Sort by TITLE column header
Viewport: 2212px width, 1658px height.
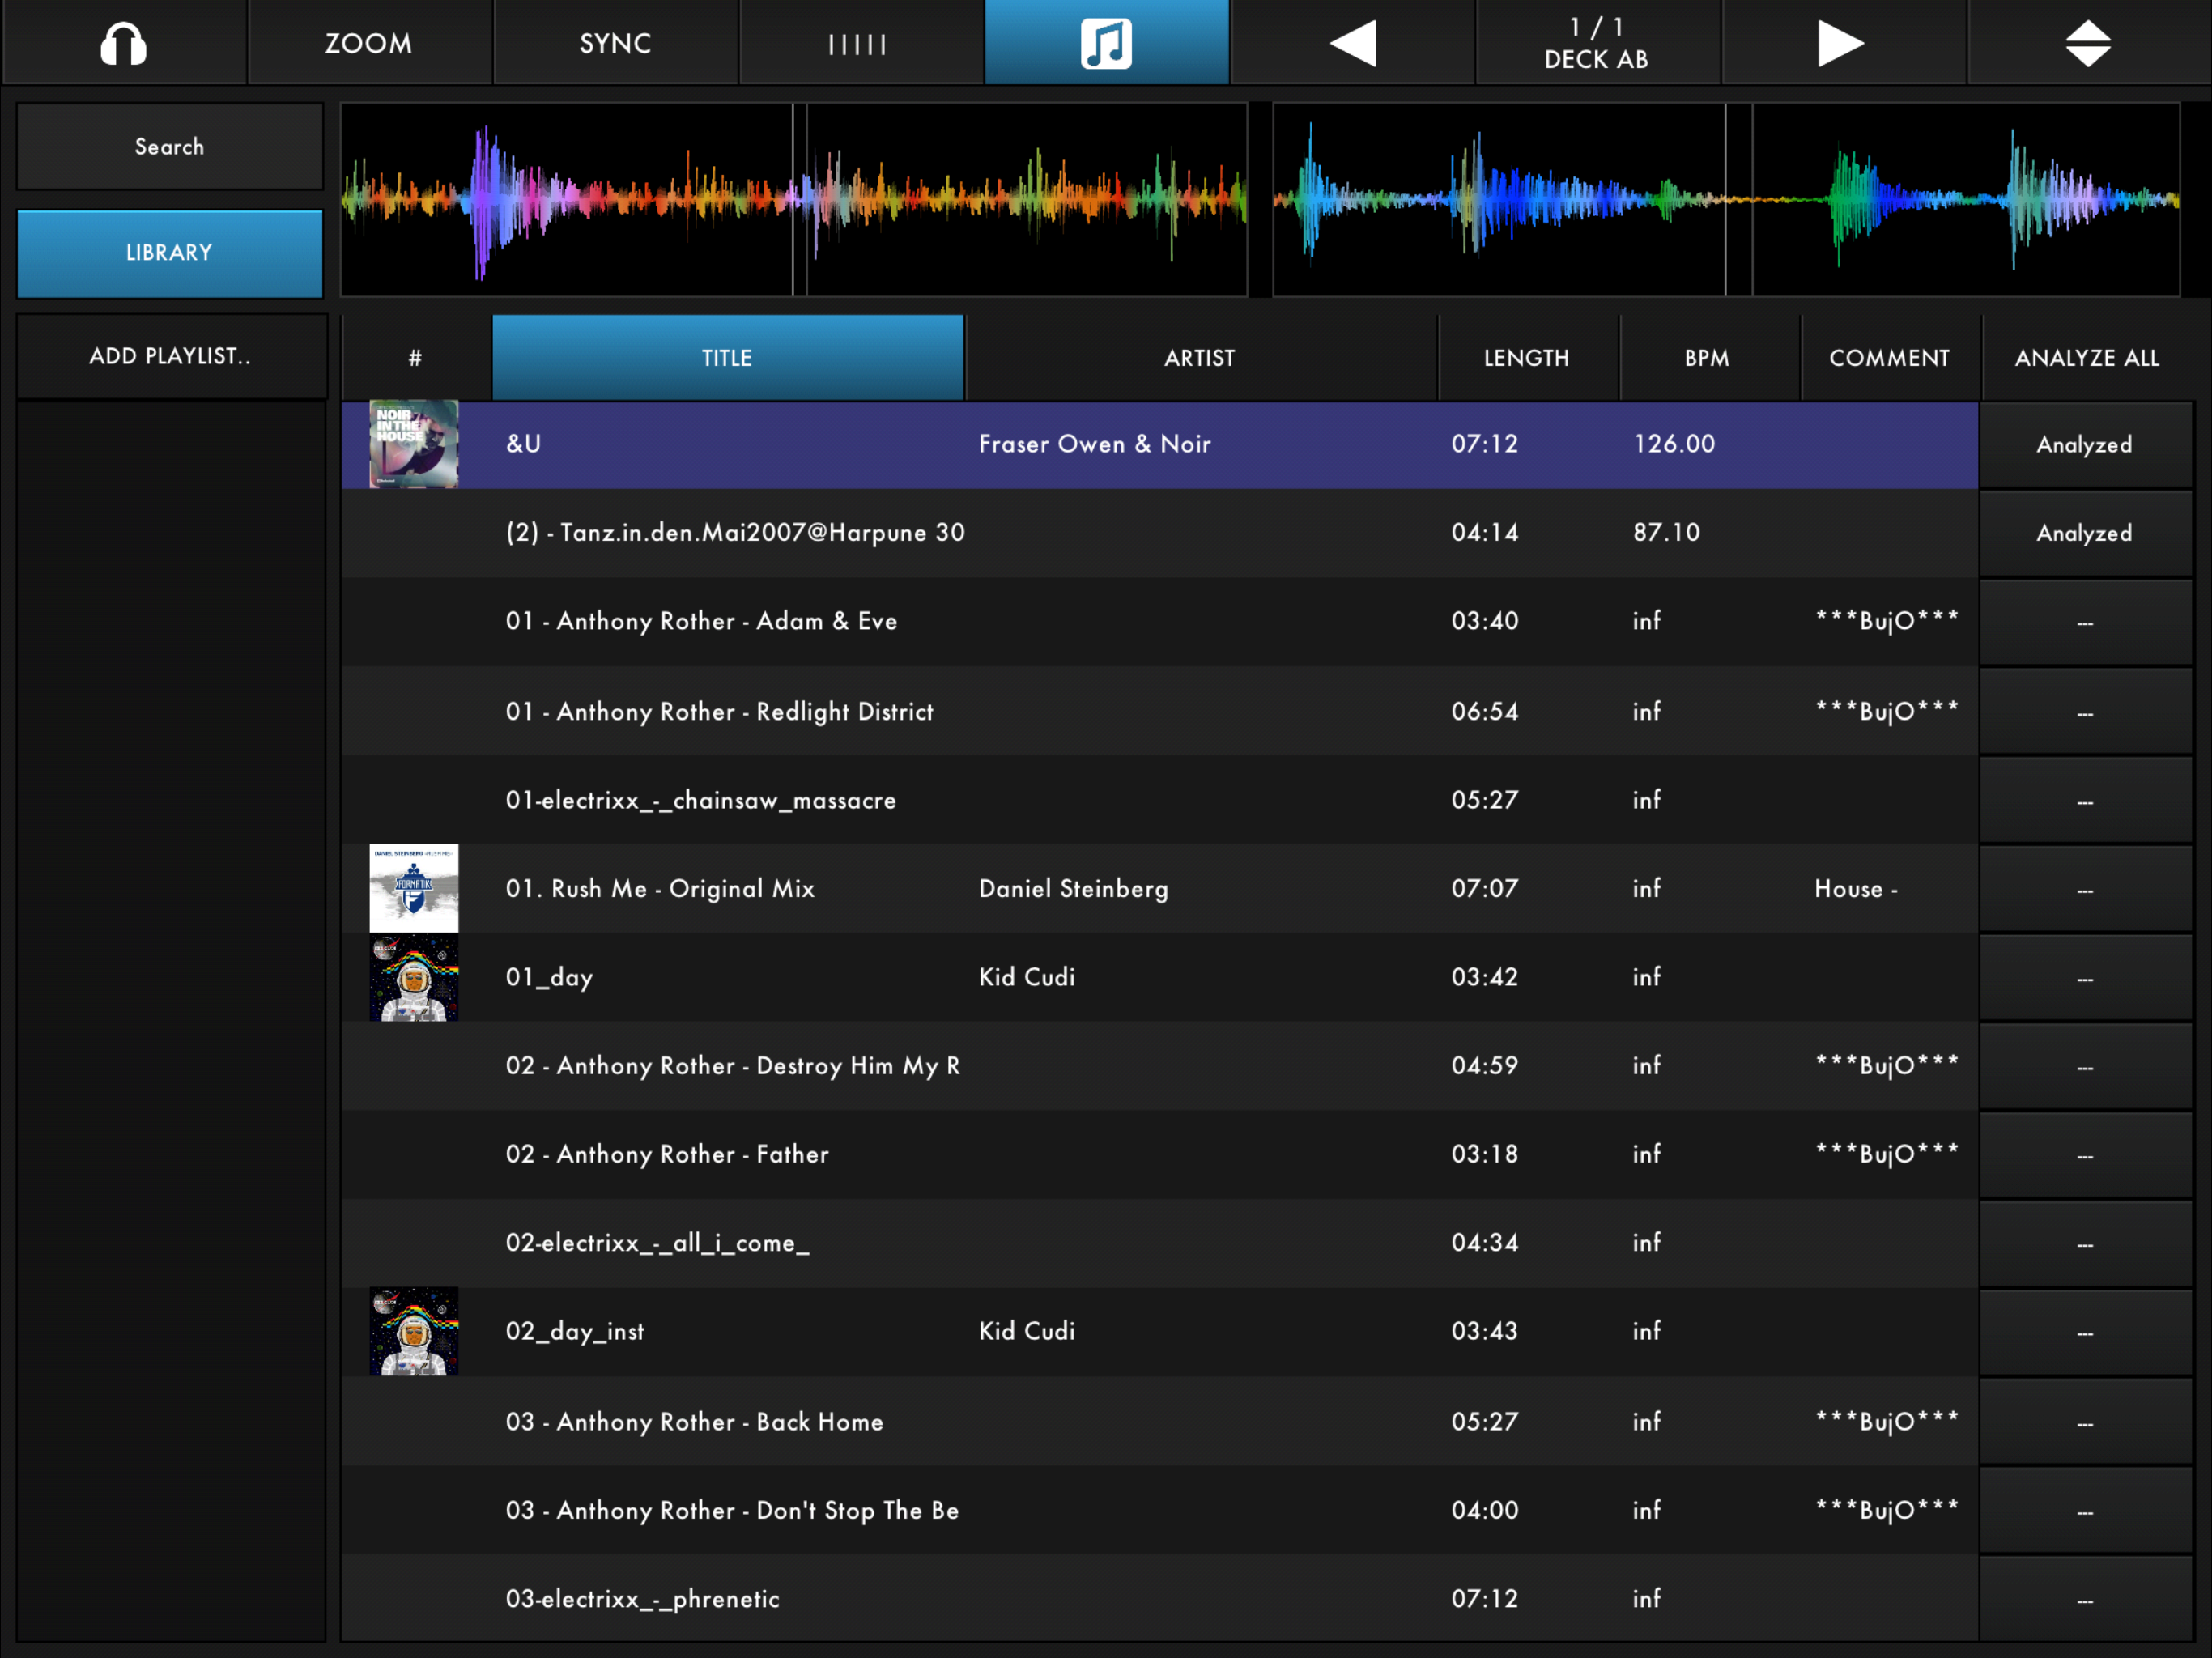(x=727, y=358)
